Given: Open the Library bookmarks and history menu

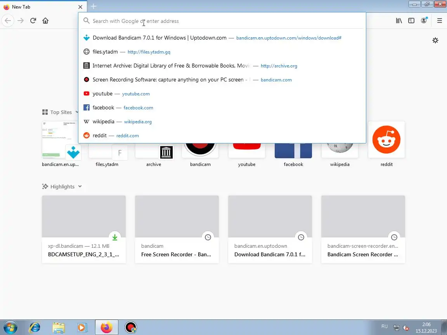Looking at the screenshot, I should pos(399,21).
